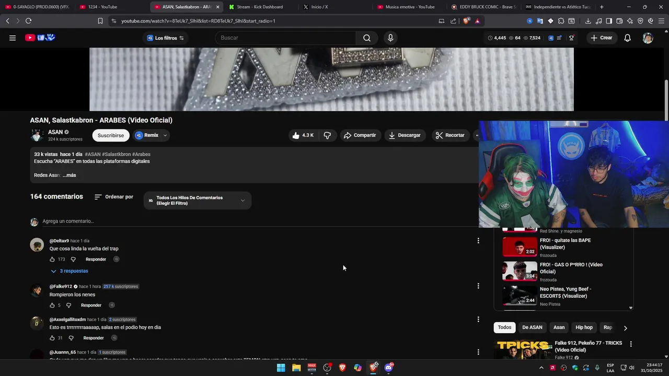Focus the Buscar search field
The width and height of the screenshot is (669, 376).
pos(285,38)
